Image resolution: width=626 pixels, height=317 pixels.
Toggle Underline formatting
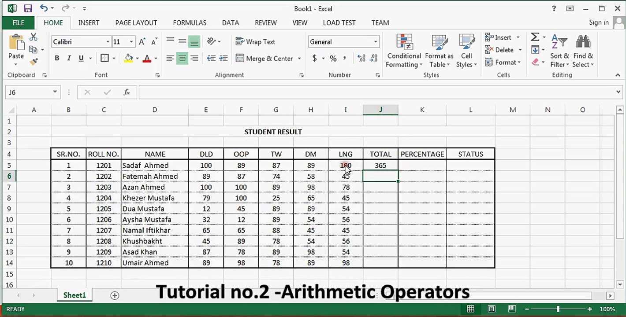pos(81,58)
